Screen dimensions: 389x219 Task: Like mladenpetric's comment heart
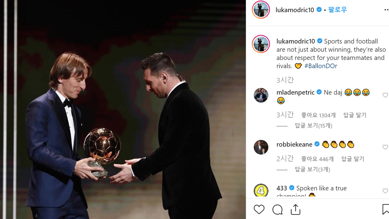[385, 95]
